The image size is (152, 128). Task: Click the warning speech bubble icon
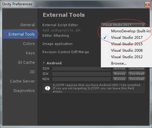[x=47, y=88]
